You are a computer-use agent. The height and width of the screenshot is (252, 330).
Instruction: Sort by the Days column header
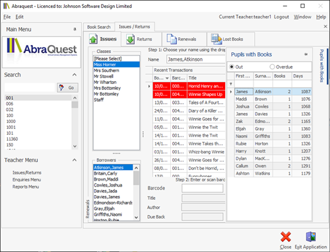tap(302, 76)
